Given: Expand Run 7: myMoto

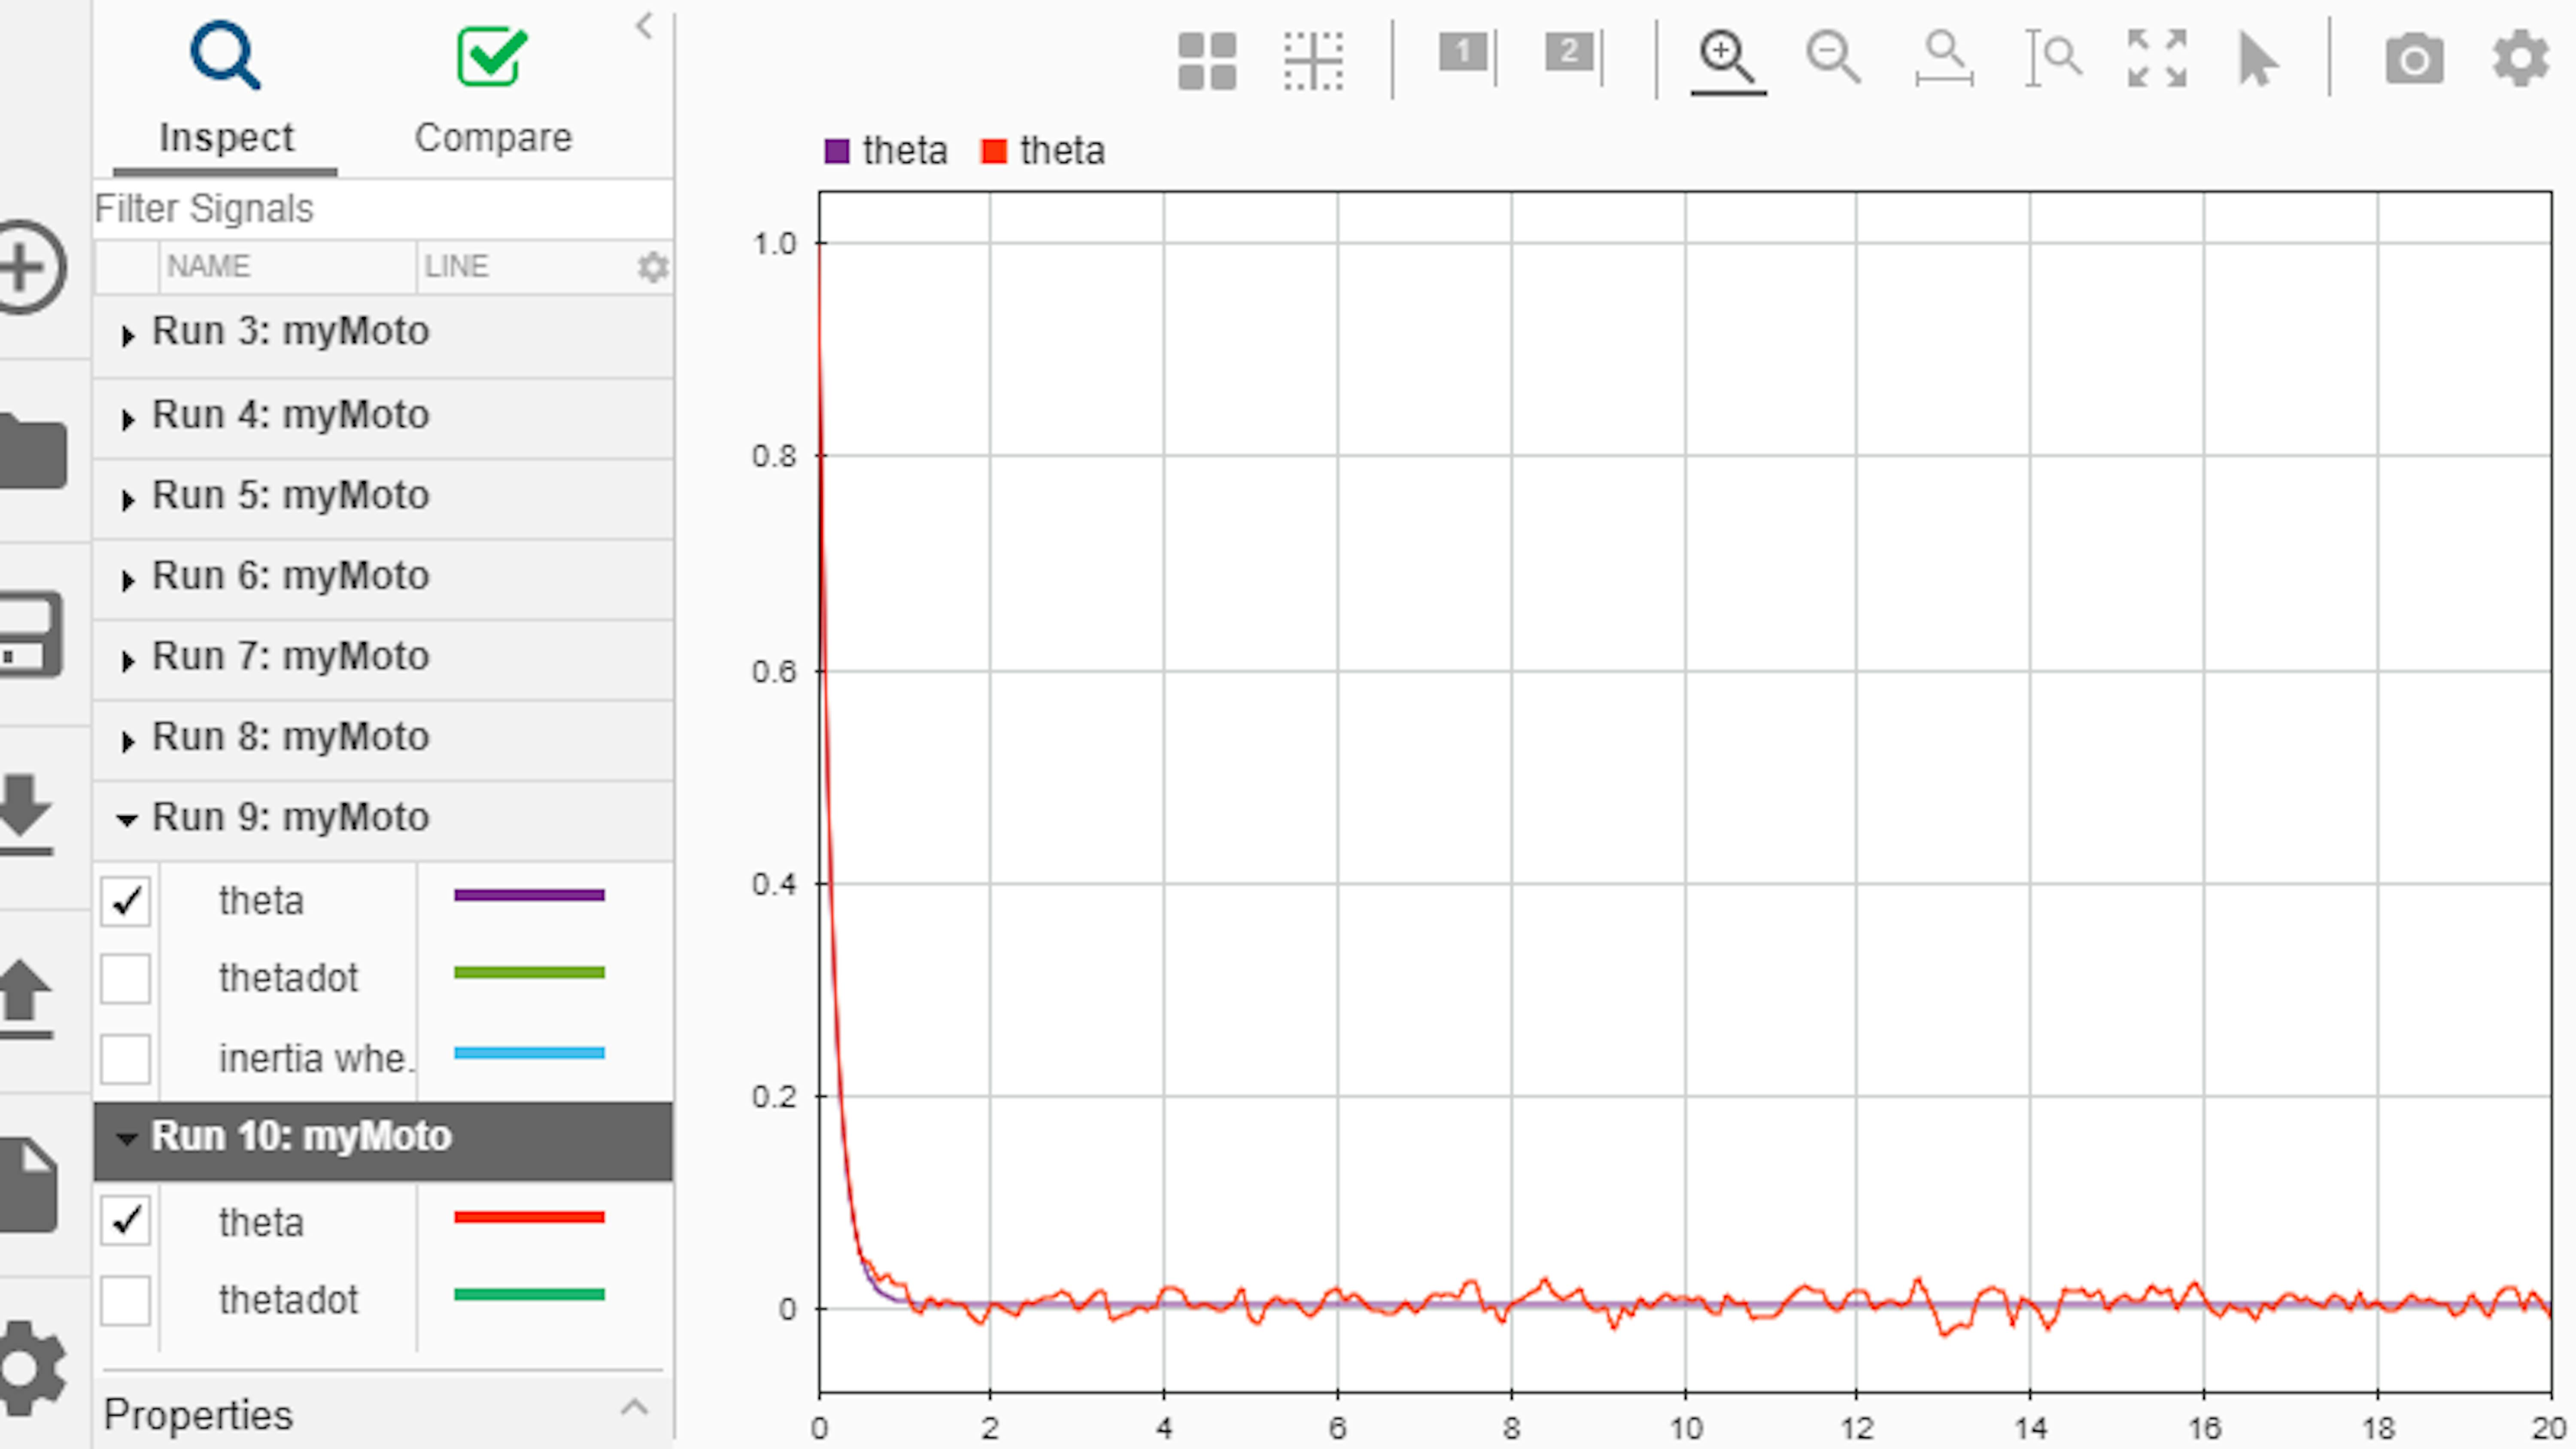Looking at the screenshot, I should pos(127,661).
